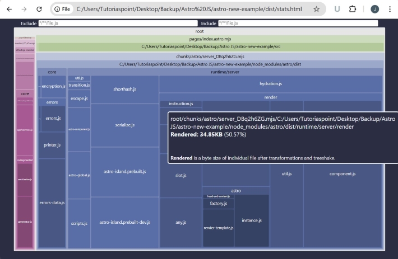The image size is (398, 259).
Task: Select the address bar URL
Action: 189,9
